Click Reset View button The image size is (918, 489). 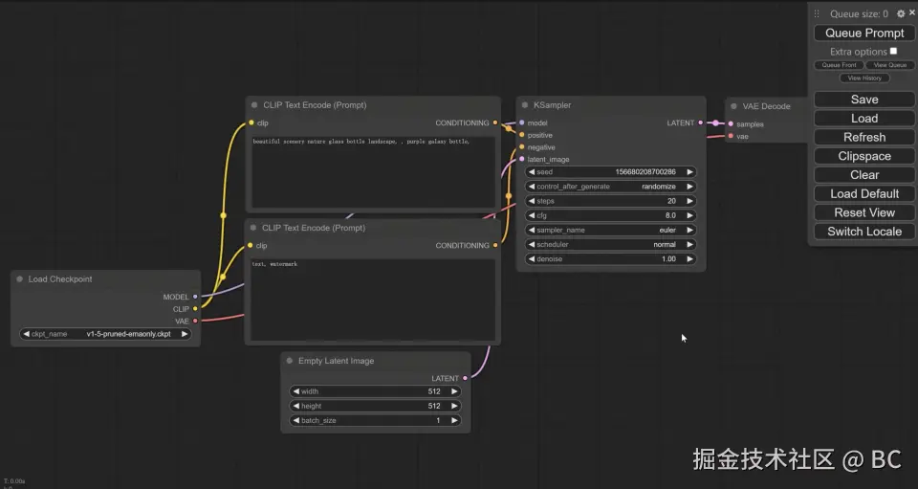pyautogui.click(x=864, y=212)
